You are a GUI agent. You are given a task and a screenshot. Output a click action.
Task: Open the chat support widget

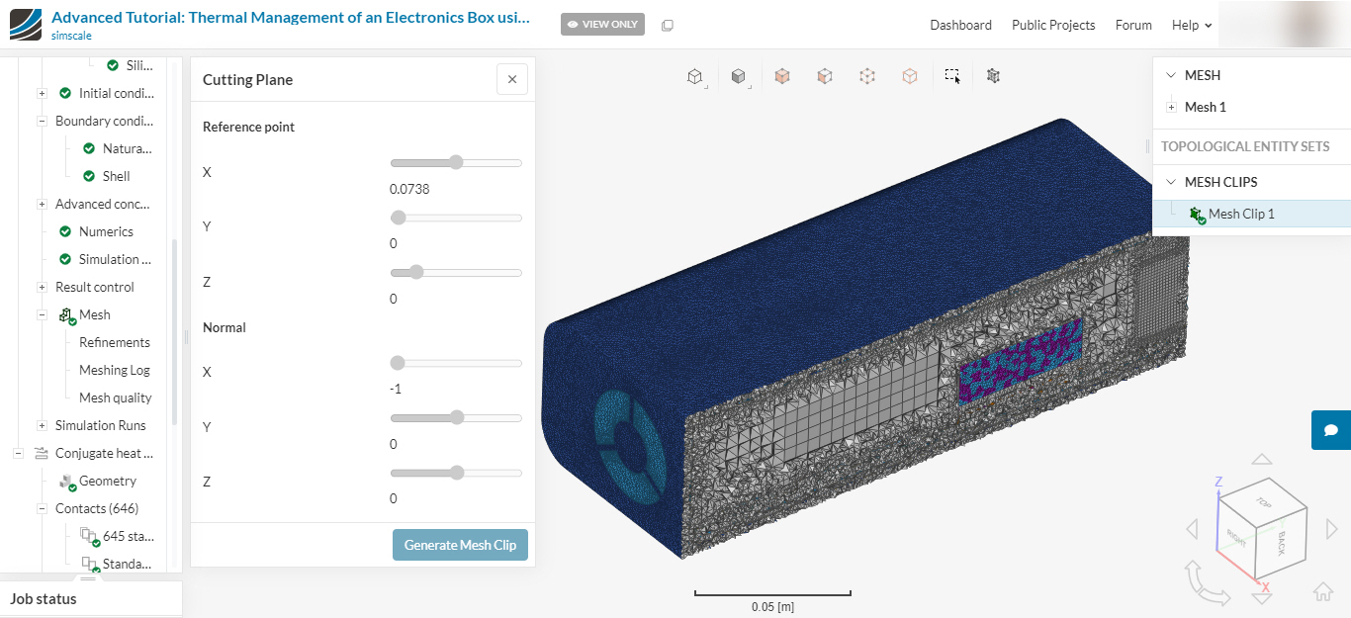click(1331, 430)
